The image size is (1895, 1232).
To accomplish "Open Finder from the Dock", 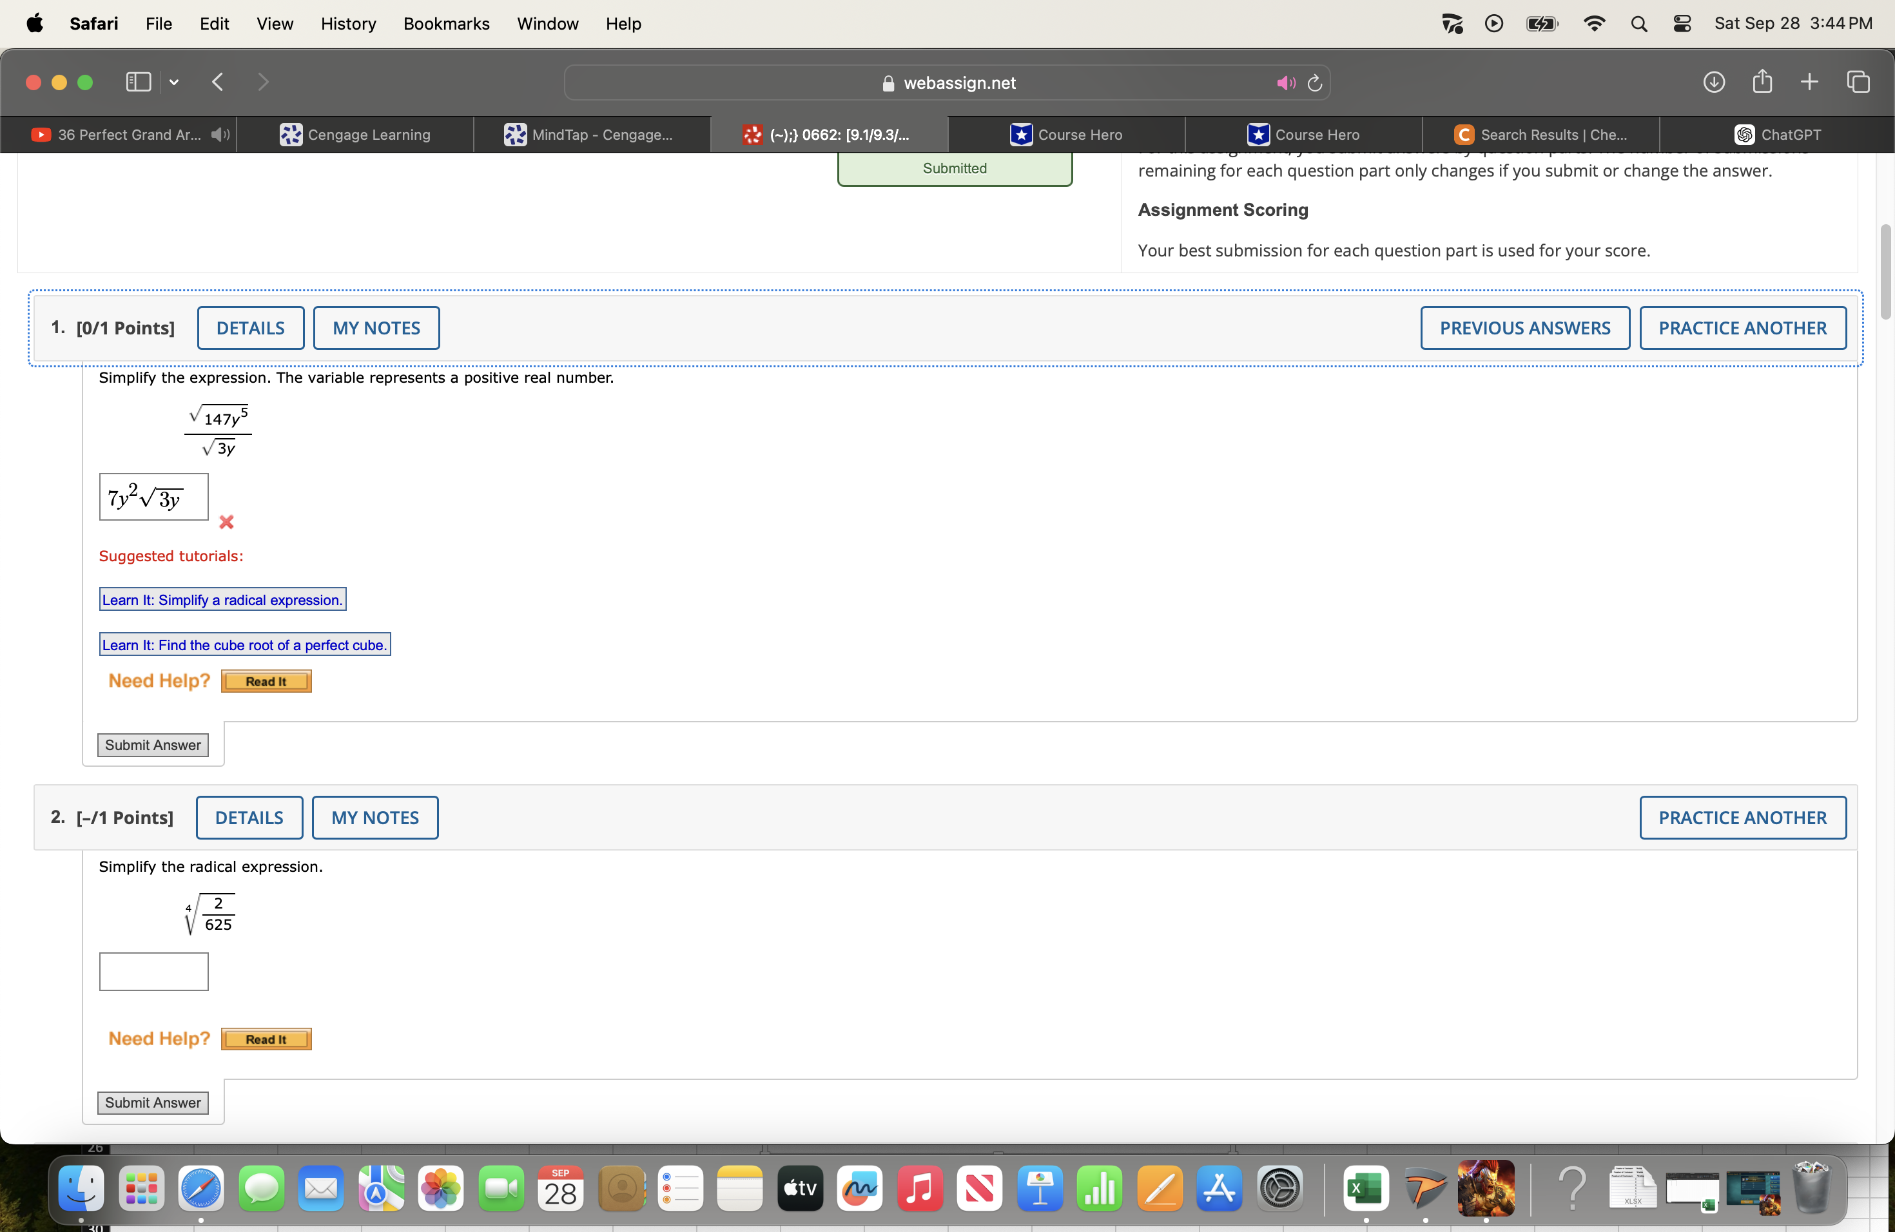I will pyautogui.click(x=81, y=1189).
